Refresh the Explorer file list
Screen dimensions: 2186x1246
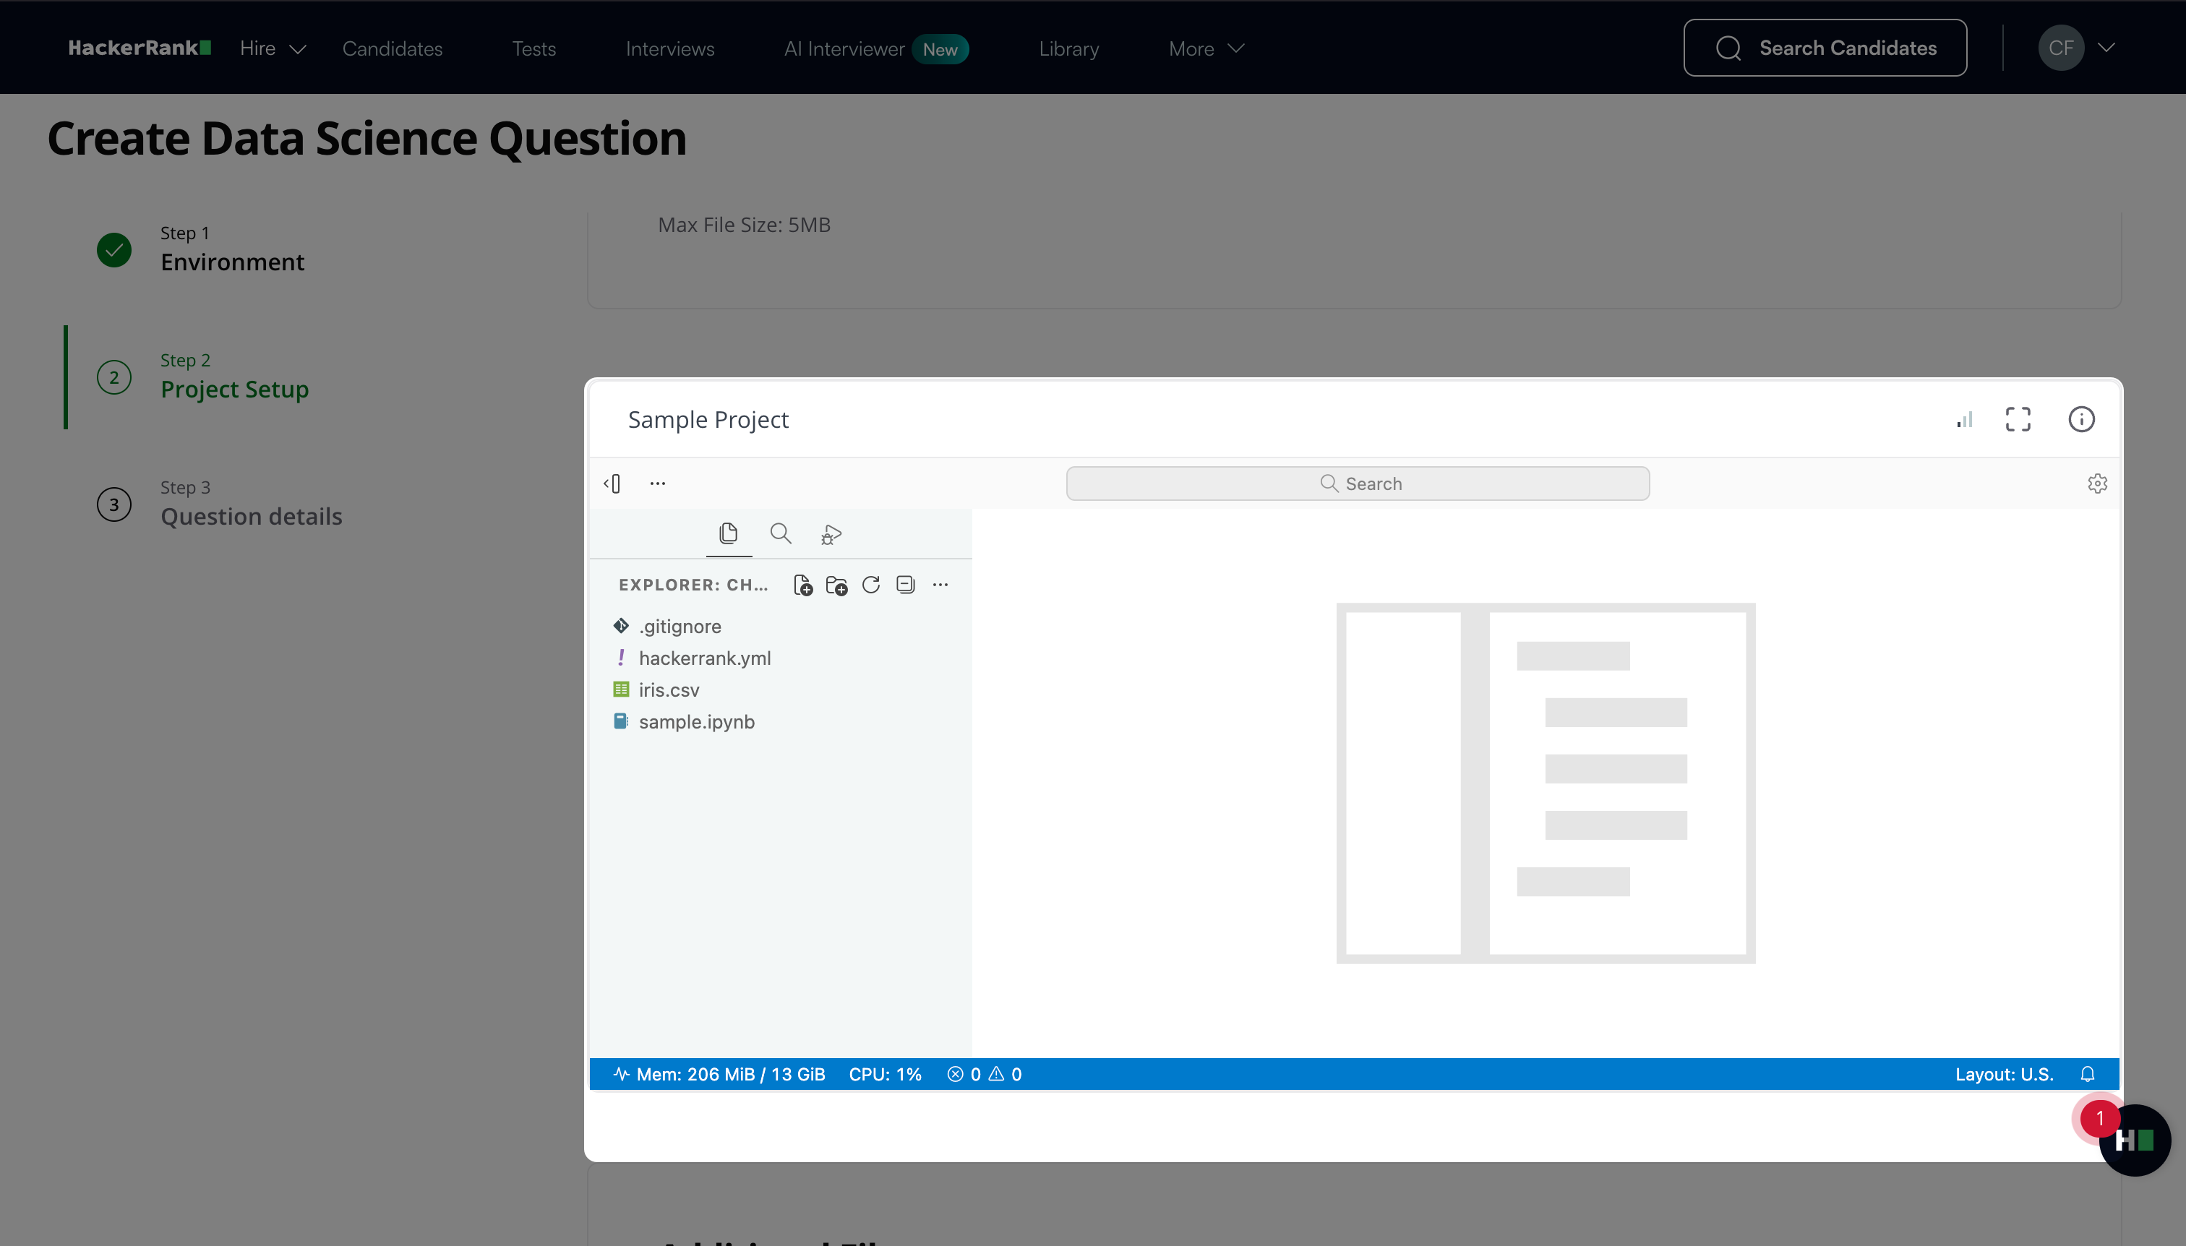[870, 585]
